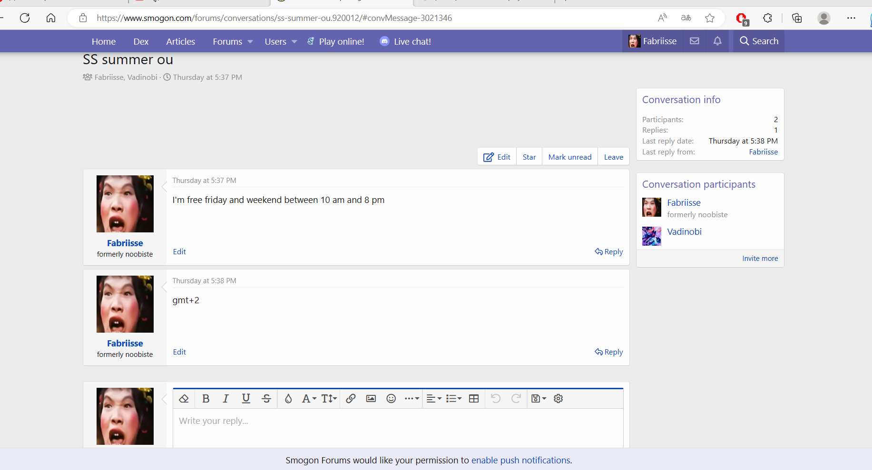Image resolution: width=872 pixels, height=470 pixels.
Task: Open the text color picker
Action: coord(288,399)
